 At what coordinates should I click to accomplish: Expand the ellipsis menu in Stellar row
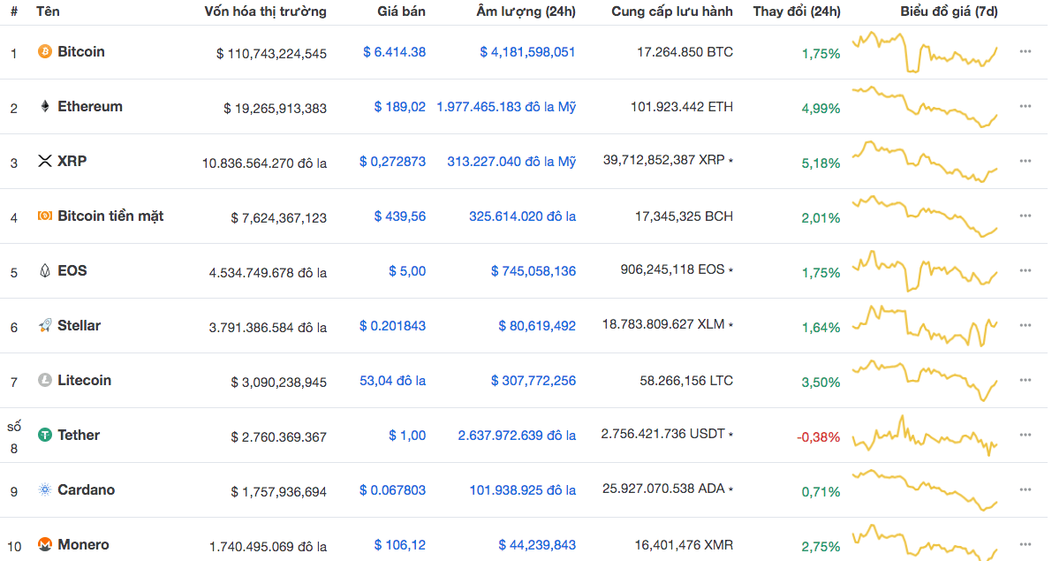coord(1026,325)
